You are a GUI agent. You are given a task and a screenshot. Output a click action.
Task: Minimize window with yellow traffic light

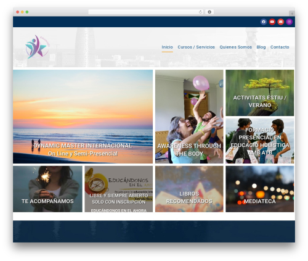pyautogui.click(x=22, y=12)
